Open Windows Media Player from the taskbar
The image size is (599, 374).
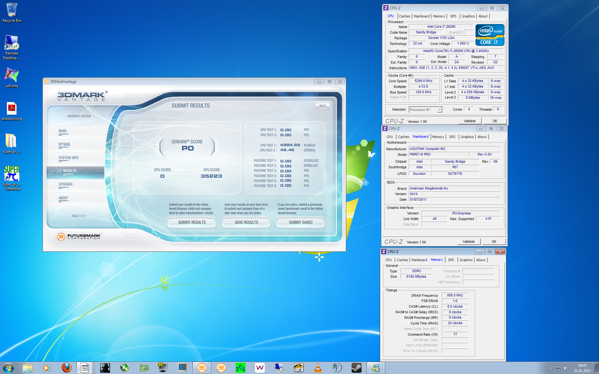click(46, 368)
